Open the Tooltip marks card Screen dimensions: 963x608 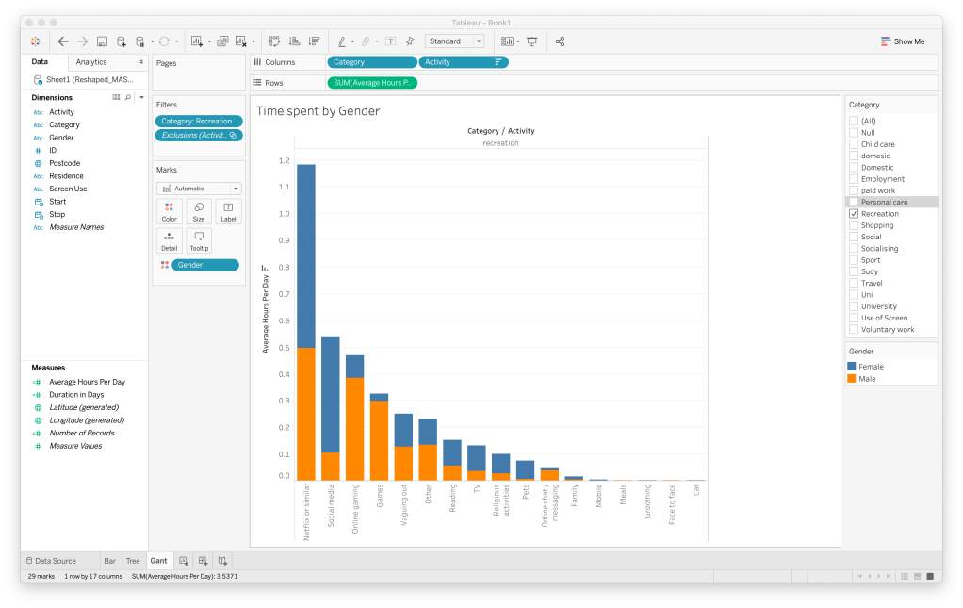coord(198,239)
